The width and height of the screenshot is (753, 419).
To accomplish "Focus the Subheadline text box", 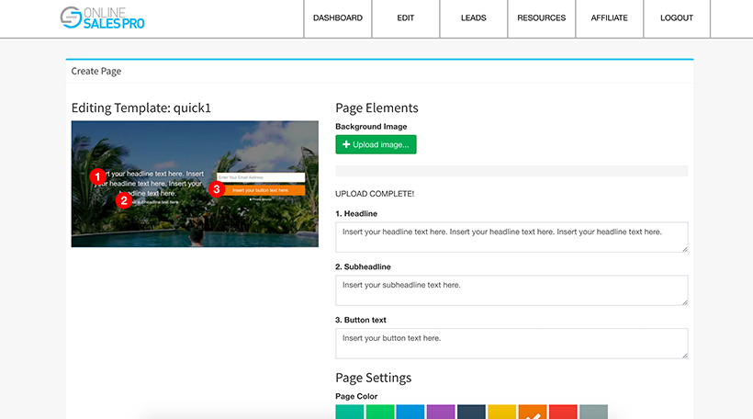I will (511, 289).
